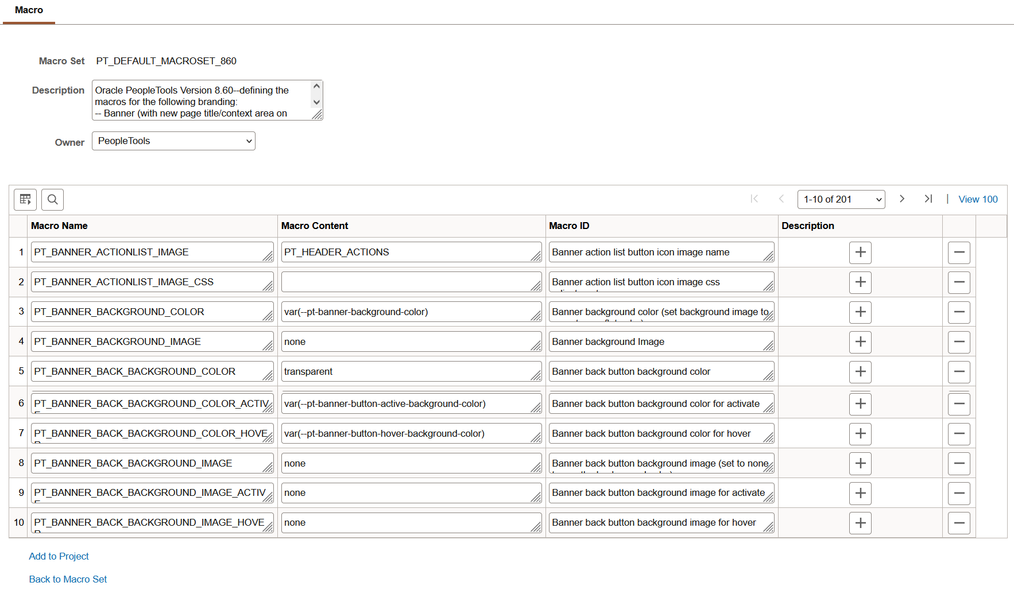
Task: Add a row after PT_BANNER_ACTIONLIST_IMAGE
Action: [860, 253]
